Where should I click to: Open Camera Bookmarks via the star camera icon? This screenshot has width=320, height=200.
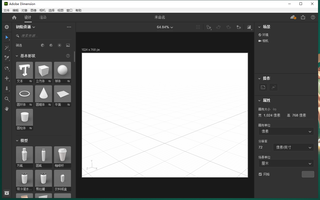238,27
